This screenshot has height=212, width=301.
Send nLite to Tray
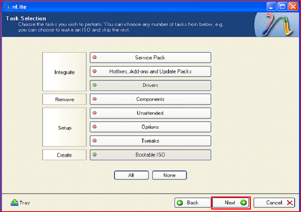coord(20,203)
